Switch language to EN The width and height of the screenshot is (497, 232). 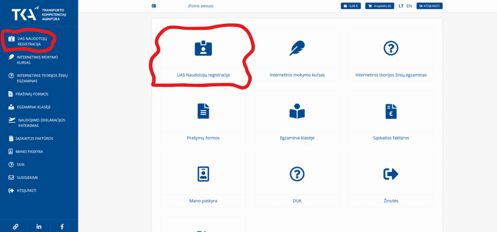409,6
